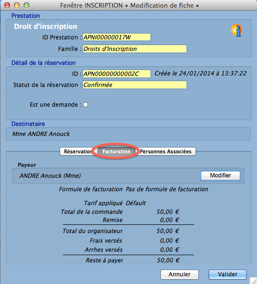
Task: Click the window resize grip corner
Action: coord(254,281)
